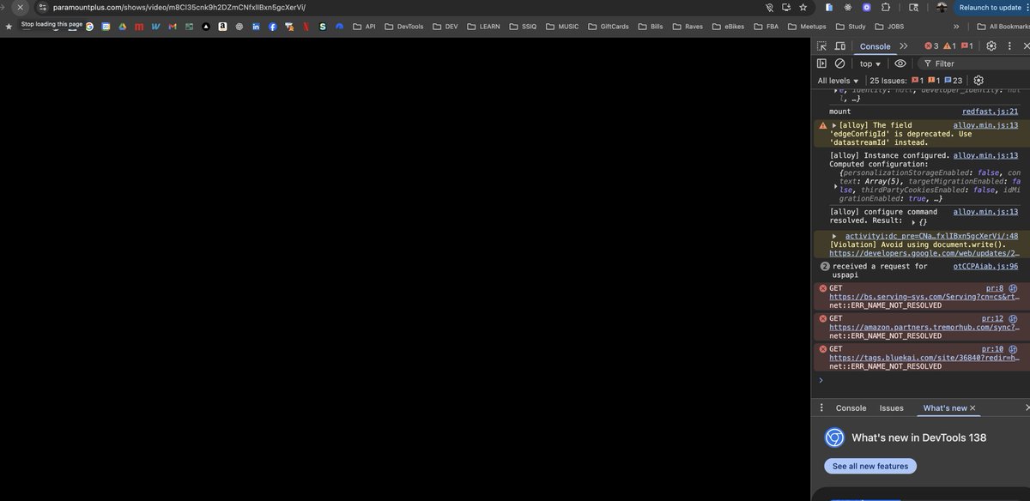Open the Gmail bookmark icon

[x=173, y=27]
